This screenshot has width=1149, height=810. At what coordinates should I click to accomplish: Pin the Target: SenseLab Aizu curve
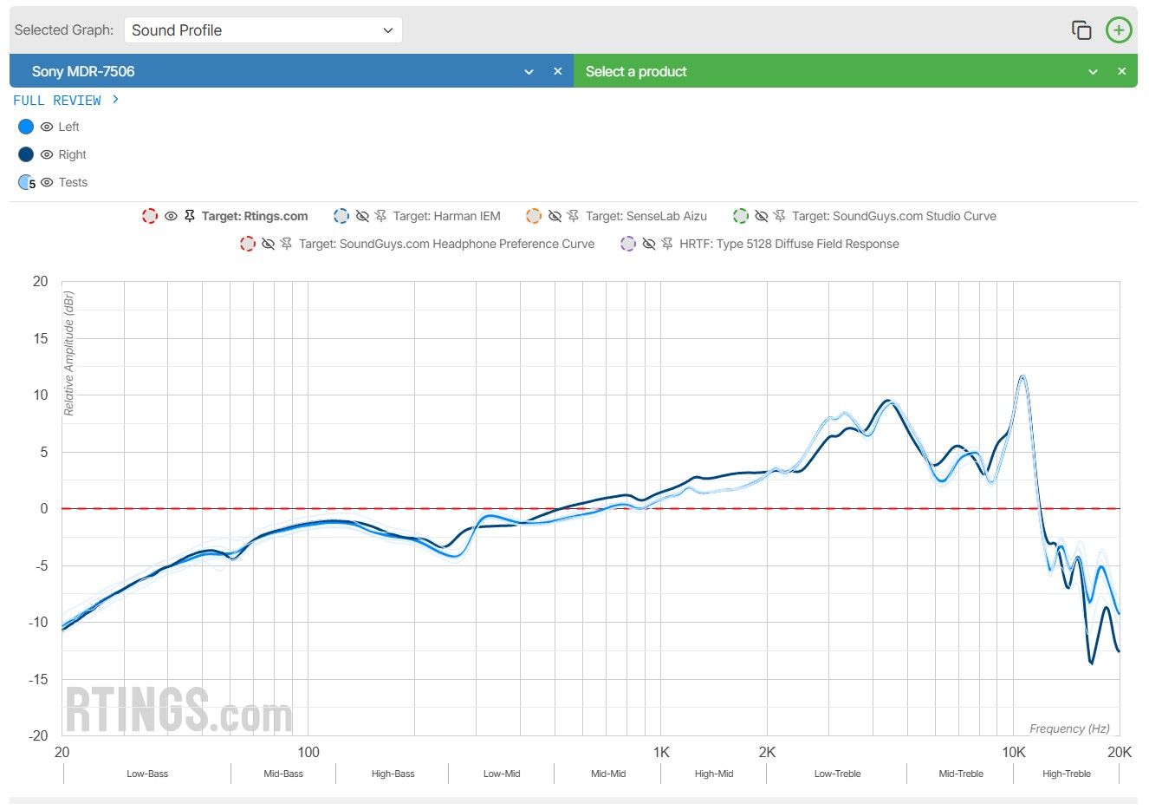(x=574, y=216)
